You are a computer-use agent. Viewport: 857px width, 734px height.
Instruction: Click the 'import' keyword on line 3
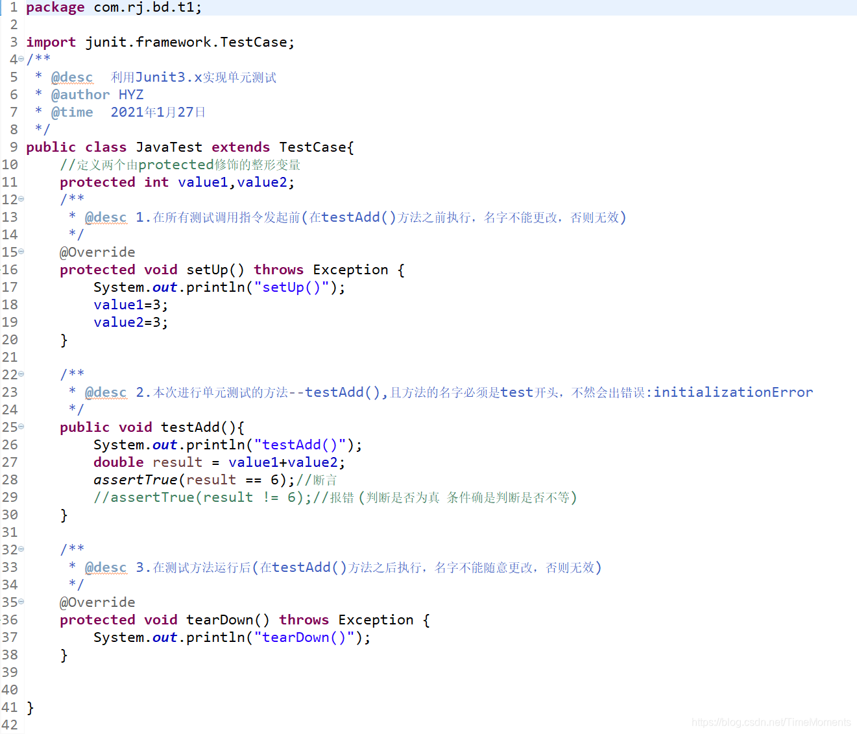tap(51, 42)
